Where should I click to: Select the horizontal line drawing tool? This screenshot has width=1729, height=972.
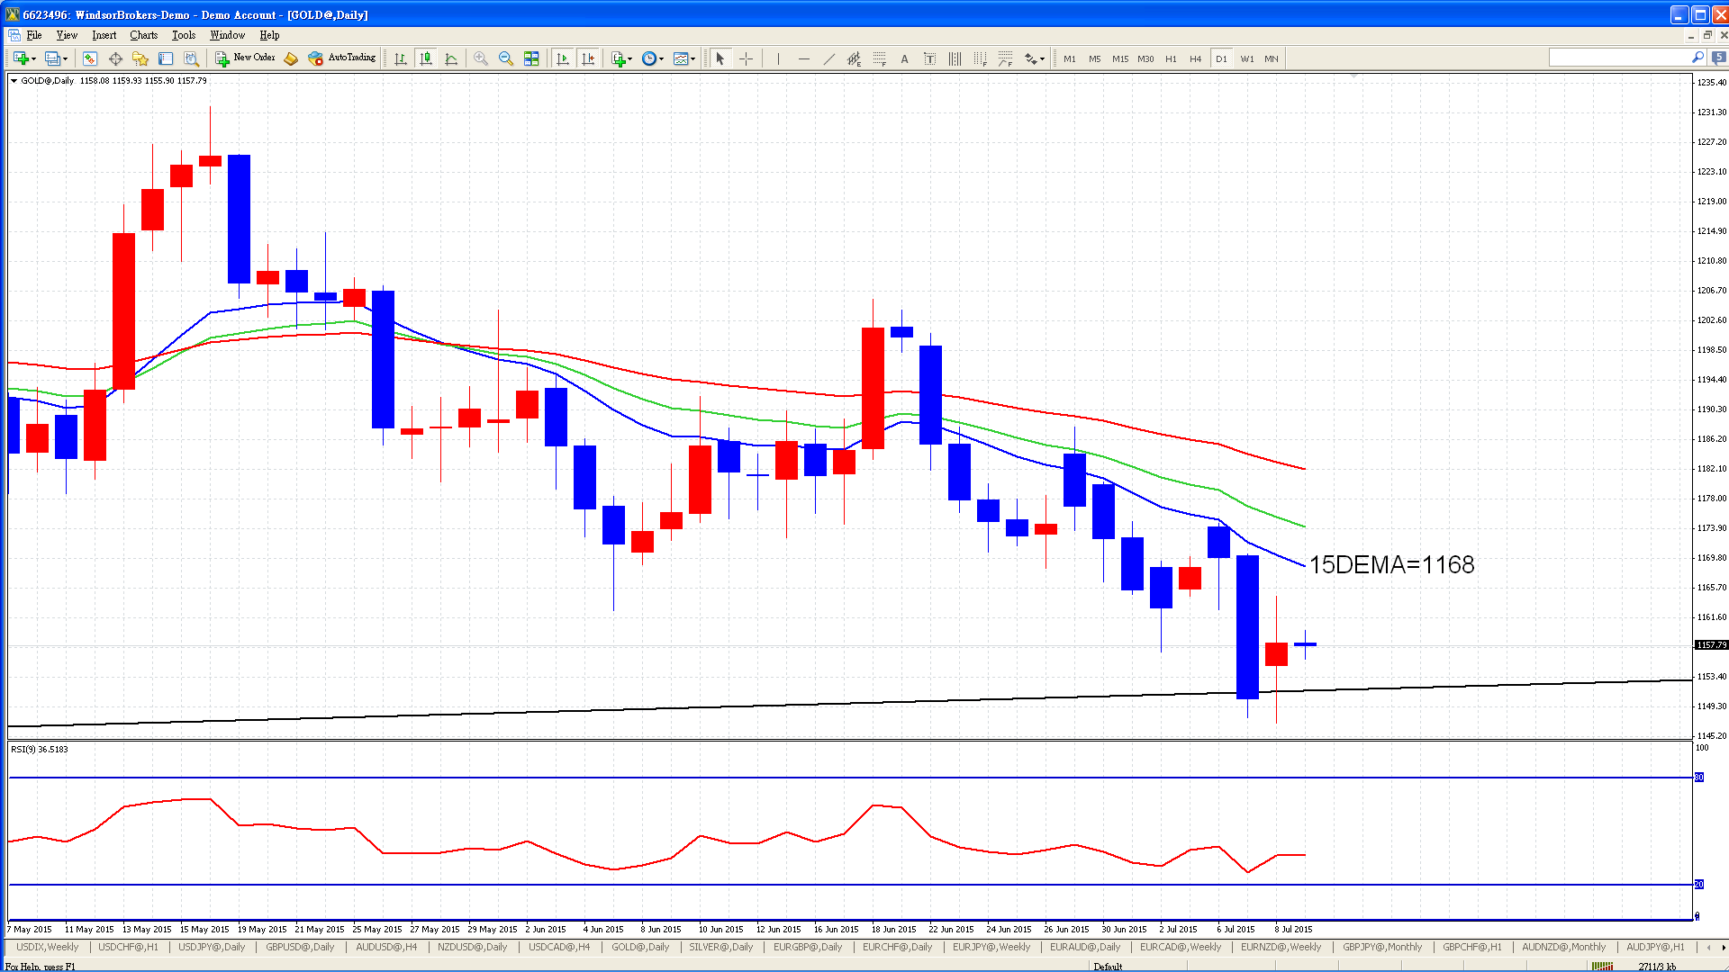coord(804,58)
